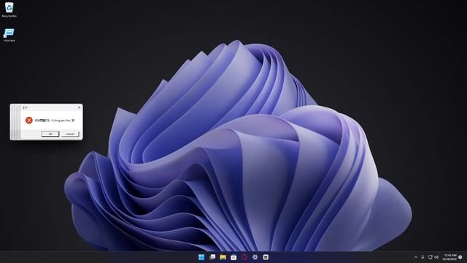Image resolution: width=467 pixels, height=263 pixels.
Task: Open the volume speaker tray icon
Action: tap(436, 257)
